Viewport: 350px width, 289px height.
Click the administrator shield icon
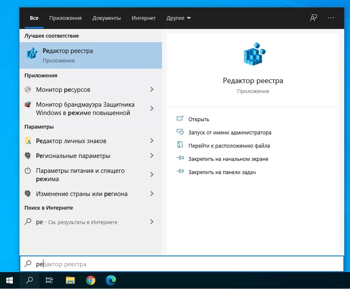coord(180,132)
